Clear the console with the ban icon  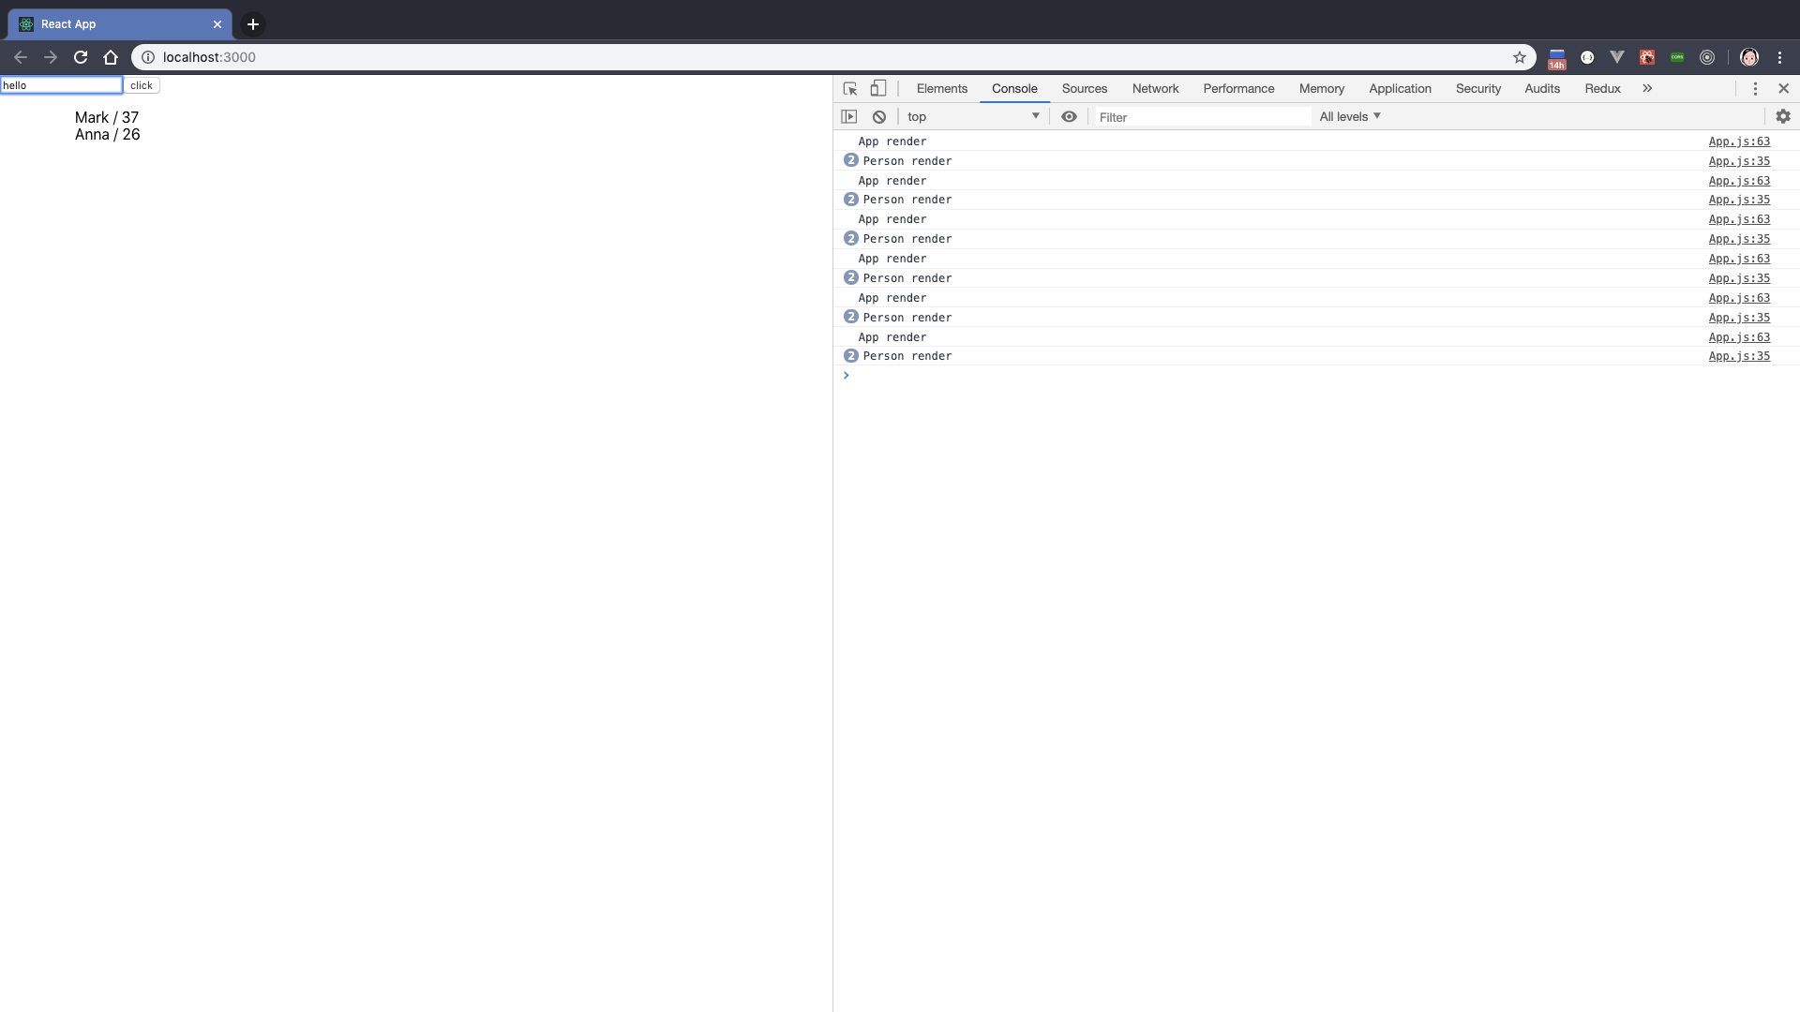(879, 117)
